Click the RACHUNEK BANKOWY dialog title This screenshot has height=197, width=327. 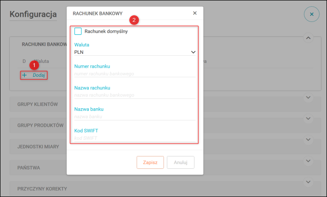[x=98, y=13]
